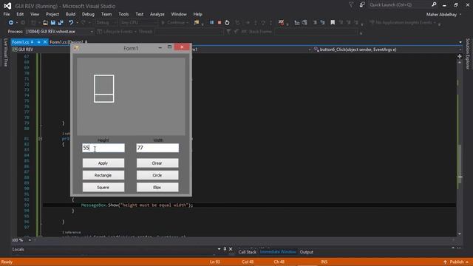Screen dimensions: 473x266
Task: Toggle the pin on Form1.cs tab
Action: point(38,42)
